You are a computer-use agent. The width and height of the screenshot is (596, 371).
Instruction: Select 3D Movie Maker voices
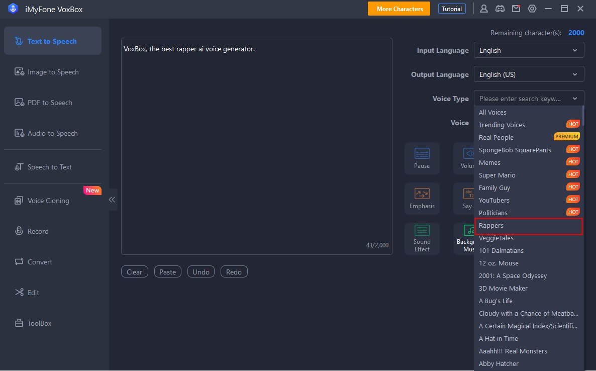[528, 288]
